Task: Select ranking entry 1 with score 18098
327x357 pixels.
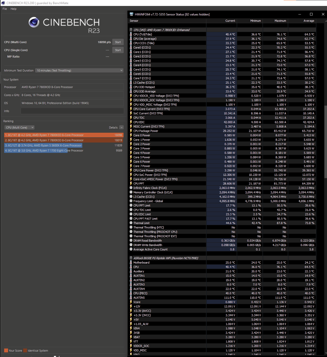Action: tap(64, 135)
